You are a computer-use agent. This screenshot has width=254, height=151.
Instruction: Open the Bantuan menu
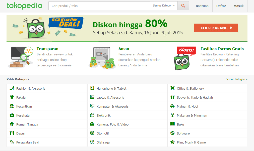[202, 6]
